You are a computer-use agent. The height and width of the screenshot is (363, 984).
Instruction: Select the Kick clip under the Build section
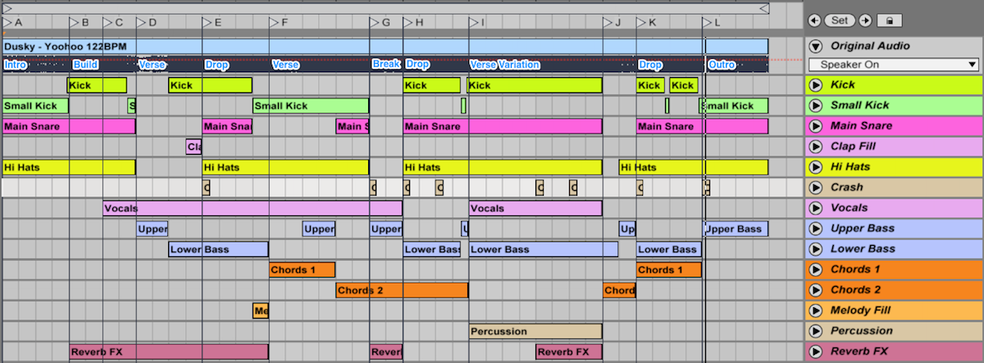97,85
